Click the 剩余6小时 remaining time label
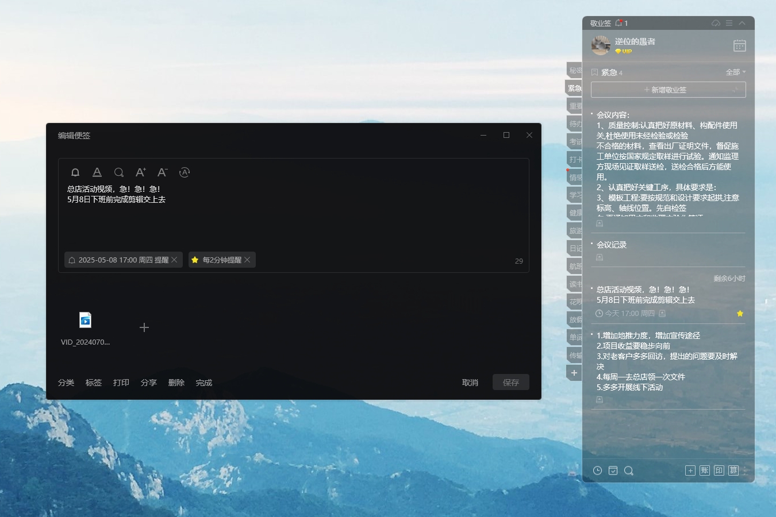776x517 pixels. pyautogui.click(x=729, y=278)
